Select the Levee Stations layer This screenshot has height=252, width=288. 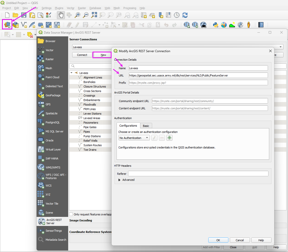[92, 114]
